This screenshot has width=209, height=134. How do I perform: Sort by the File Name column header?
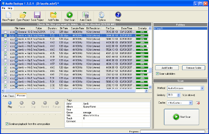pos(20,28)
